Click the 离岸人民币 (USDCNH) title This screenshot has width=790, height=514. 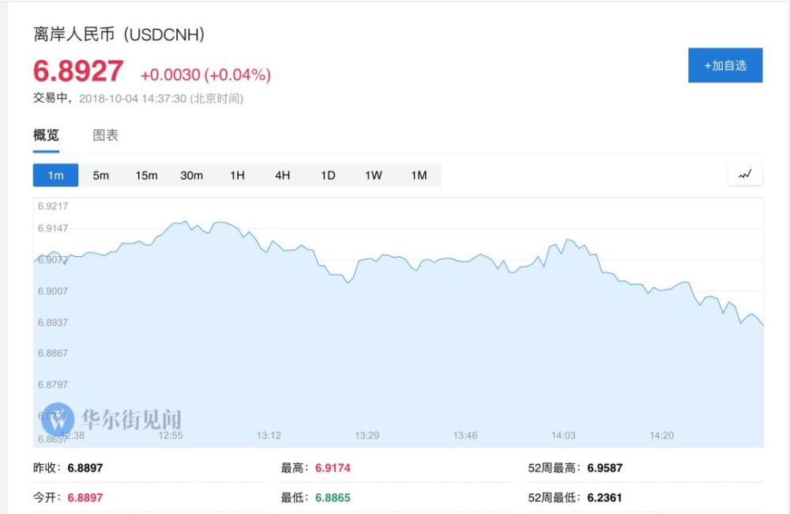coord(119,34)
